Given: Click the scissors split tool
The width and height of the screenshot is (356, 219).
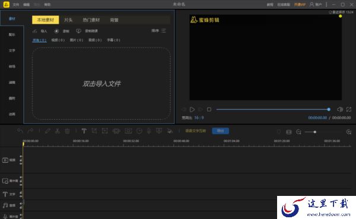Looking at the screenshot, I should (58, 131).
